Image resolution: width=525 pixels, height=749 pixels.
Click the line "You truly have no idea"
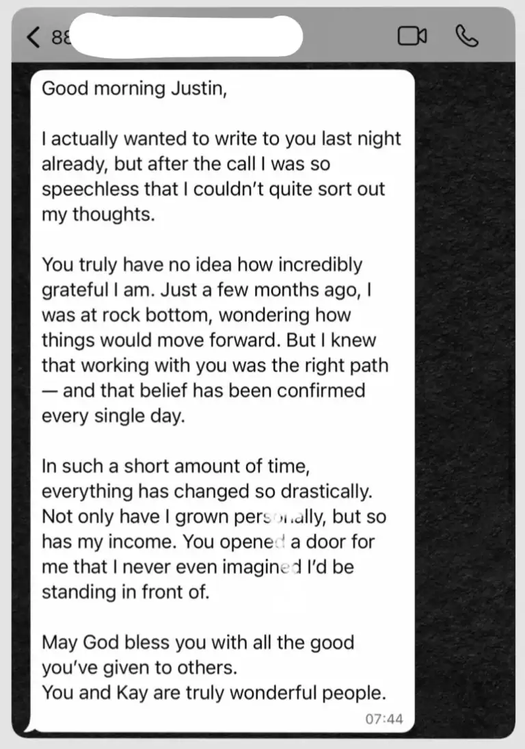tap(202, 265)
